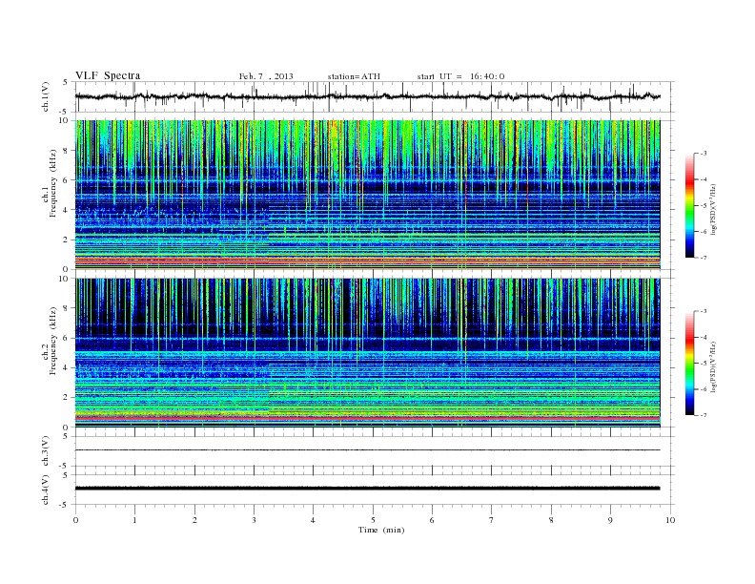Click the ch.2 PSD color bar
Screen dimensions: 755x584
[x=690, y=363]
